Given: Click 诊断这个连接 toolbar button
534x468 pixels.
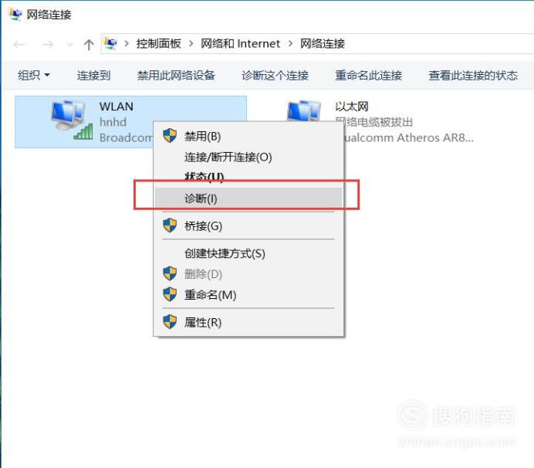Looking at the screenshot, I should pyautogui.click(x=275, y=75).
